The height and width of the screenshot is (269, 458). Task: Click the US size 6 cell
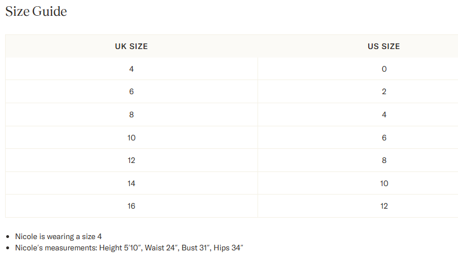pos(384,138)
